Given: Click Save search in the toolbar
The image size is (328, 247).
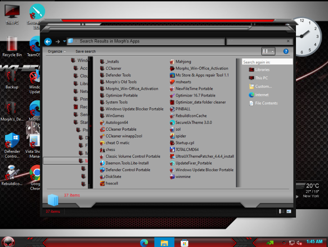Looking at the screenshot, I should point(86,51).
